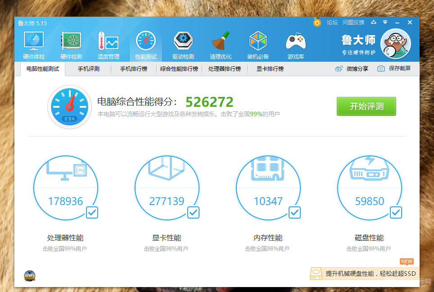Open 提升机械硬盘性能 promo banner
This screenshot has width=434, height=292.
coord(364,274)
